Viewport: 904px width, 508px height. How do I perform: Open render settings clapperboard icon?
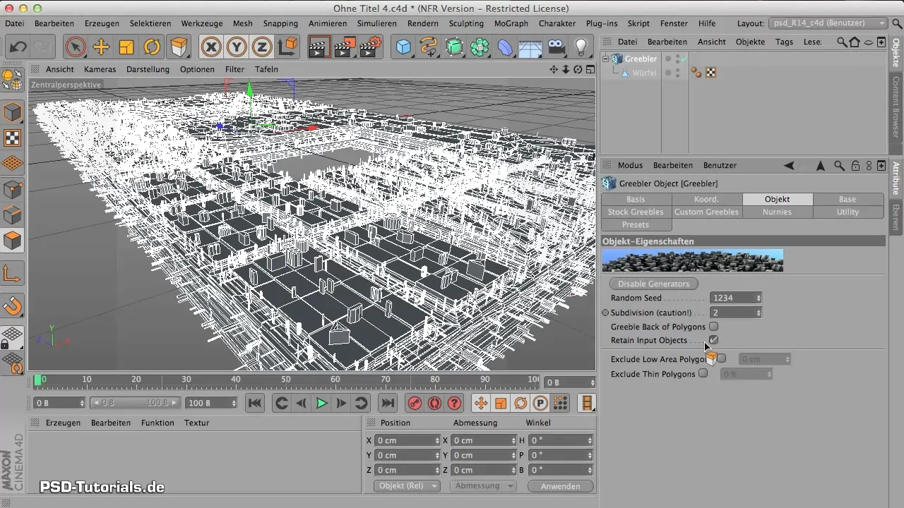point(370,47)
